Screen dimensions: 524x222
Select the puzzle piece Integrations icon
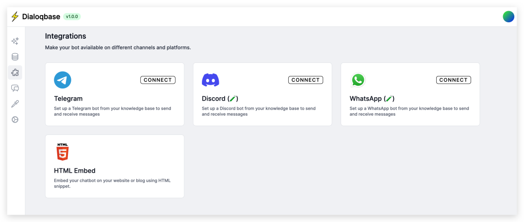15,73
